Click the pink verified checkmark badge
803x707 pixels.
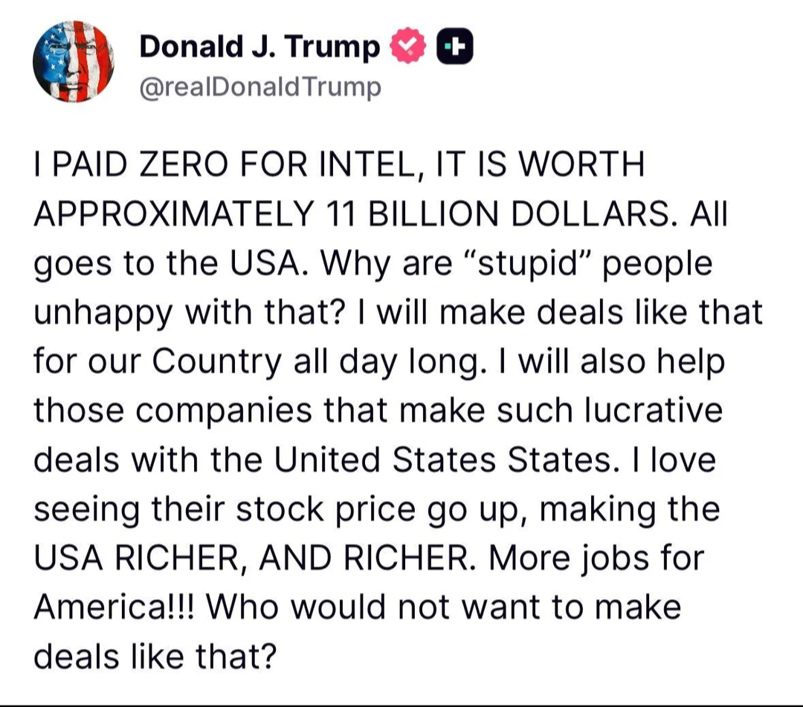click(x=408, y=46)
